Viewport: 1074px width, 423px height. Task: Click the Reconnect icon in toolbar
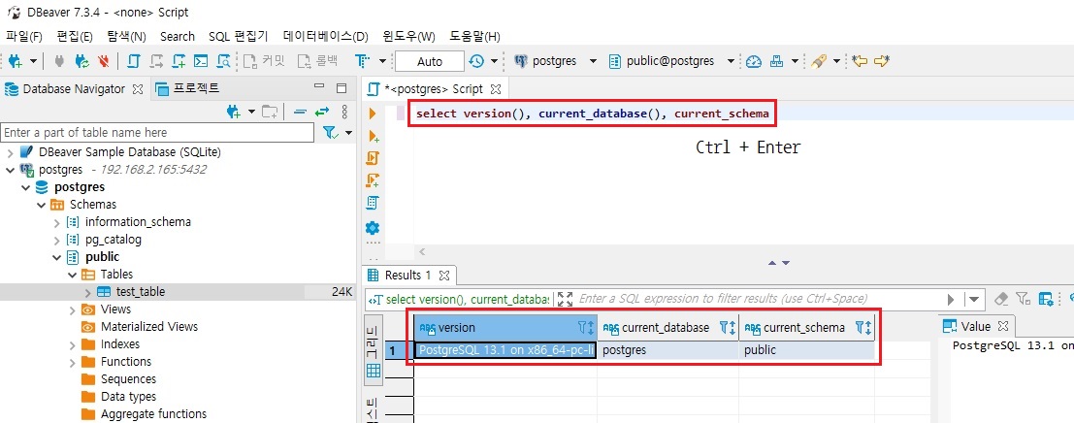coord(82,61)
